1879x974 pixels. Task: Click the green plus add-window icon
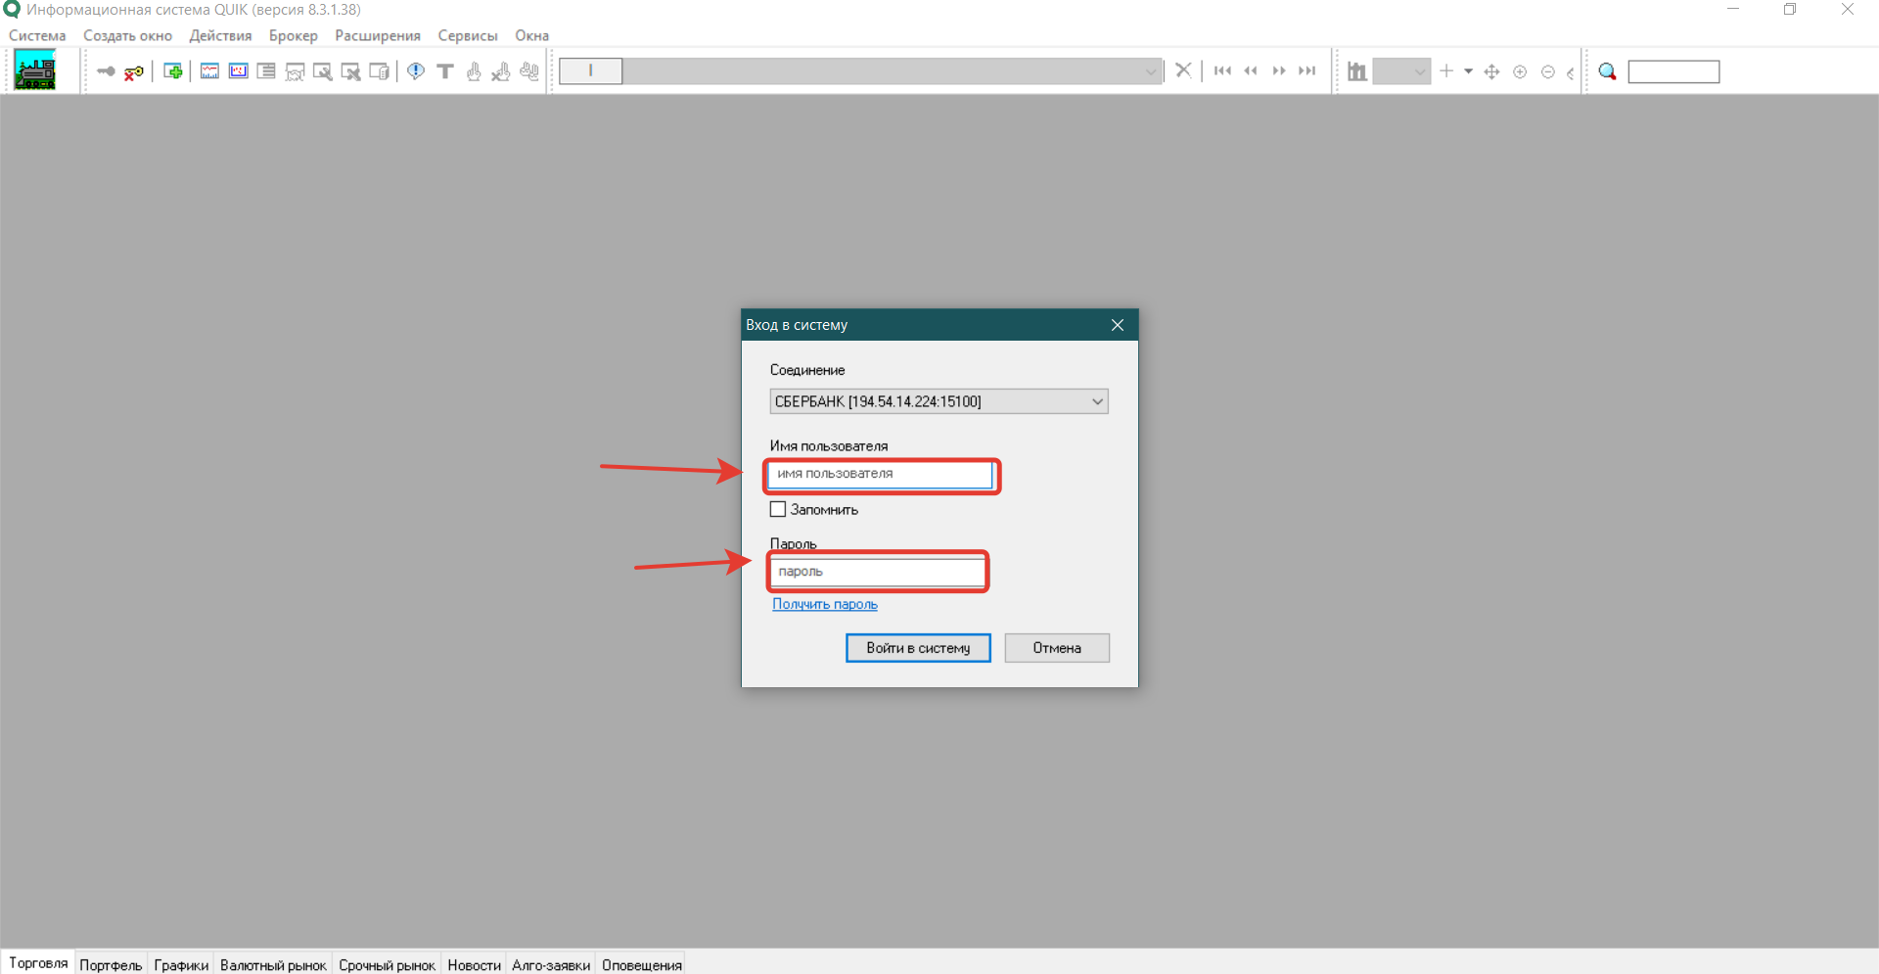tap(173, 71)
